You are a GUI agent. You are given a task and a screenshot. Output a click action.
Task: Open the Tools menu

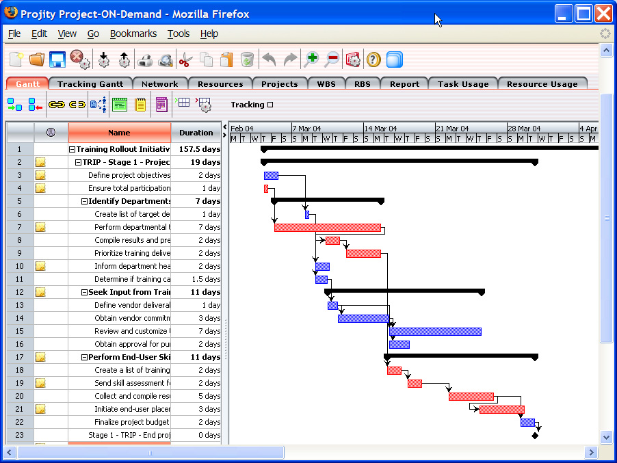[x=179, y=34]
